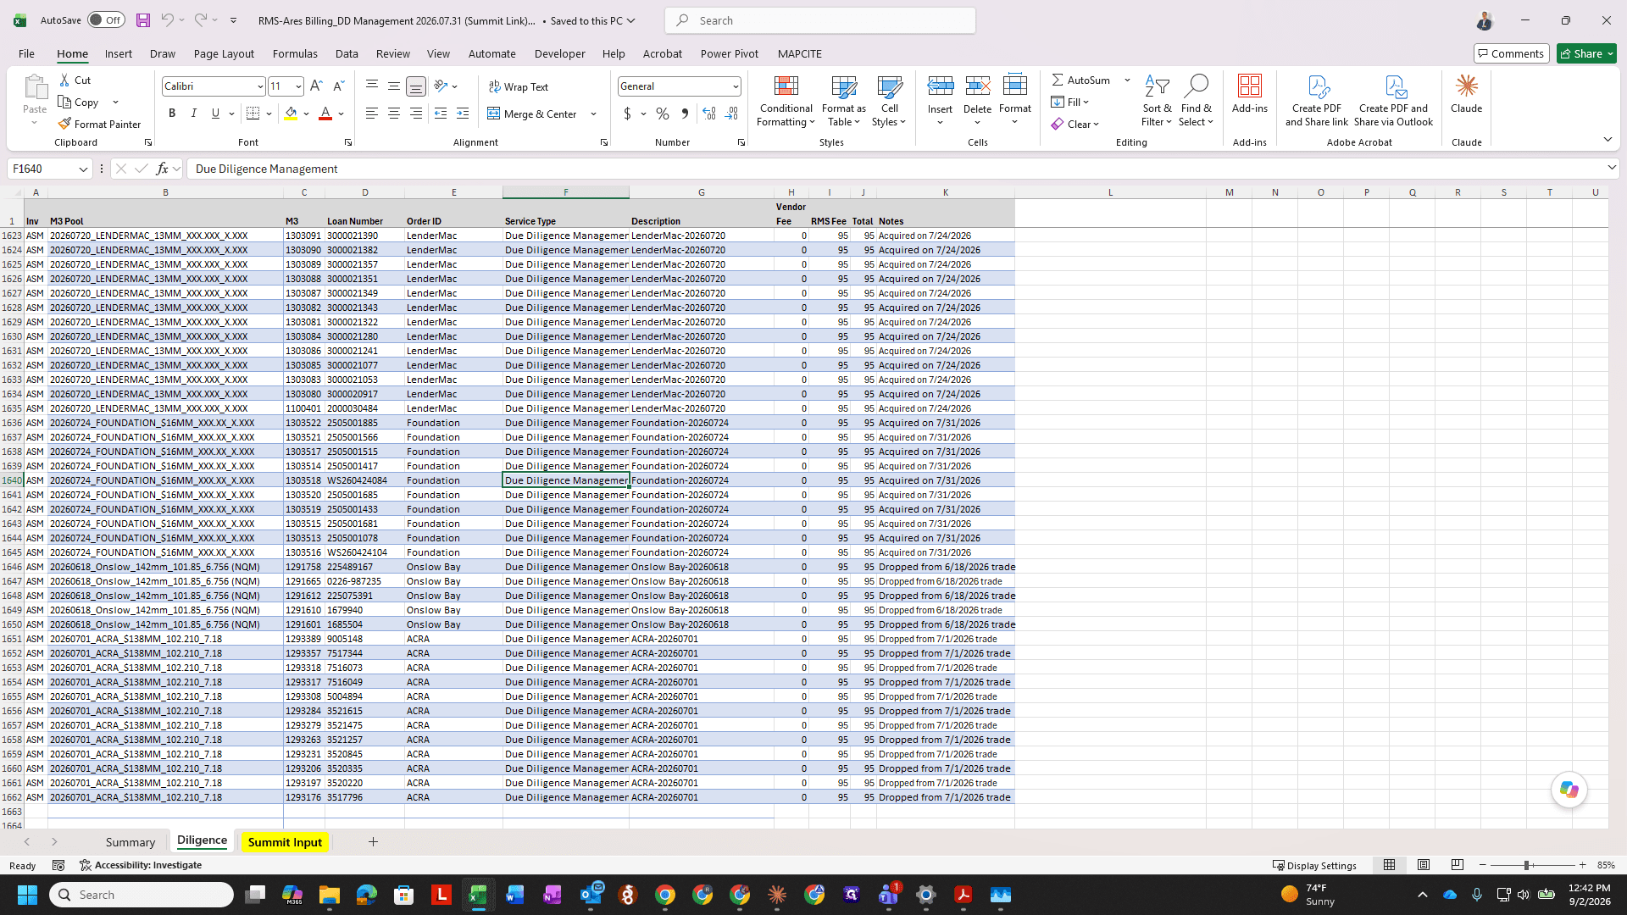Decrease font size icon
1627x915 pixels.
(x=338, y=86)
